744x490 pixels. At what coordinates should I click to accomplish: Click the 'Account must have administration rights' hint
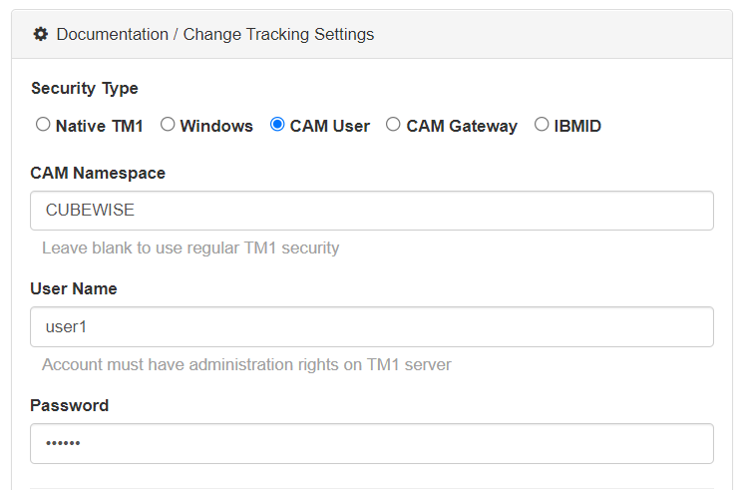tap(246, 364)
